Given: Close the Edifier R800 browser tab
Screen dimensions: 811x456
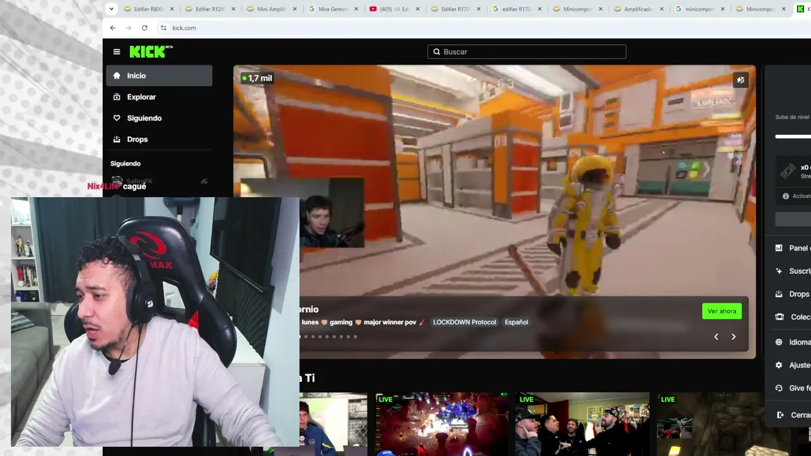Looking at the screenshot, I should (172, 9).
